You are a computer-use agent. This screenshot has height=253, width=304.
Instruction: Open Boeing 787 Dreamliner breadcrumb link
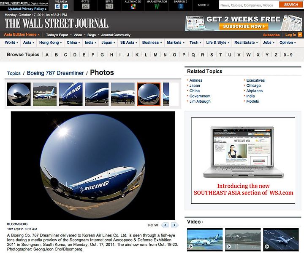55,73
